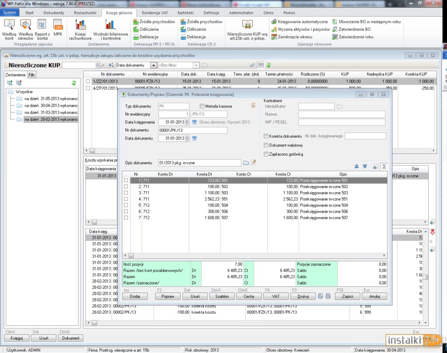Open Nierozliczone KUP wg art.15b ribbon icon
Viewport: 447px width, 353px height.
[247, 25]
